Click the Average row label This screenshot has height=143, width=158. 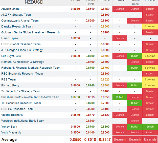click(9, 139)
